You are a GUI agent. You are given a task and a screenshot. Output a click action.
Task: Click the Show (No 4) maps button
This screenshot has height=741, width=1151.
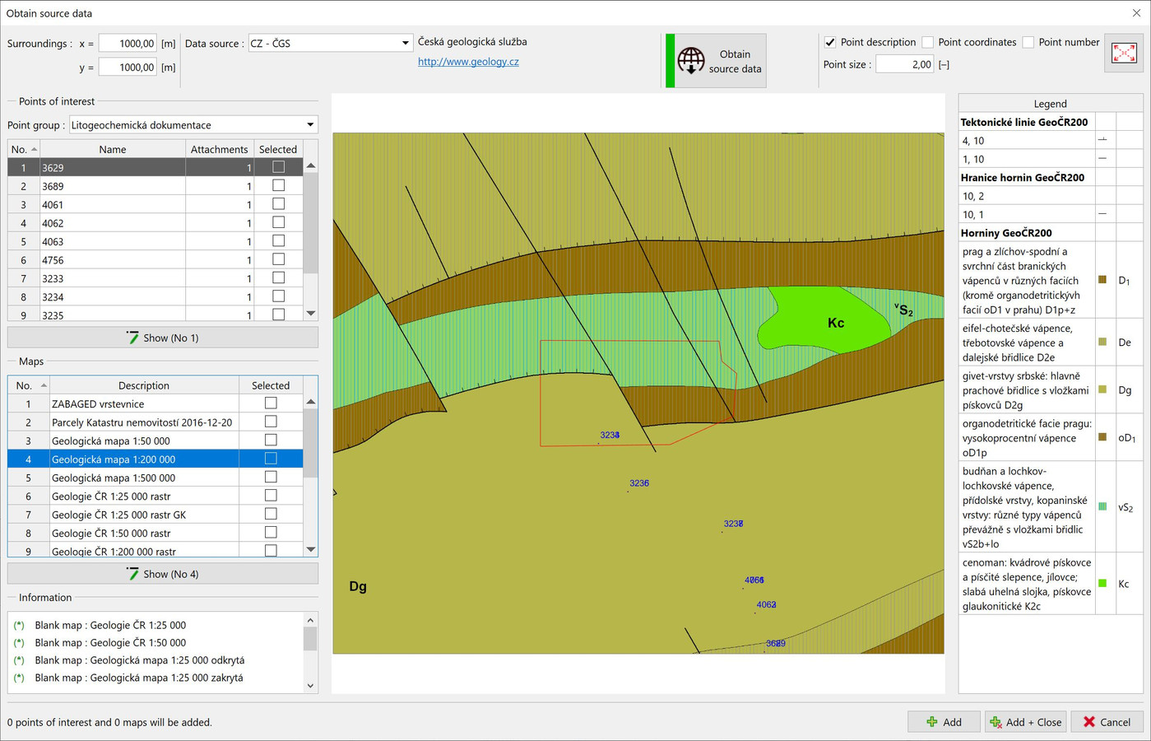(x=163, y=574)
